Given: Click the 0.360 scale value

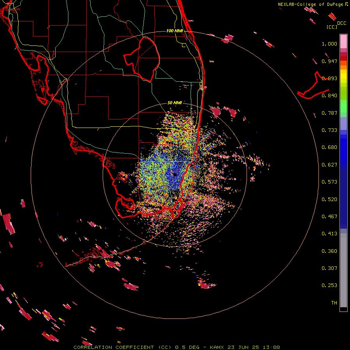Looking at the screenshot, I should point(329,251).
